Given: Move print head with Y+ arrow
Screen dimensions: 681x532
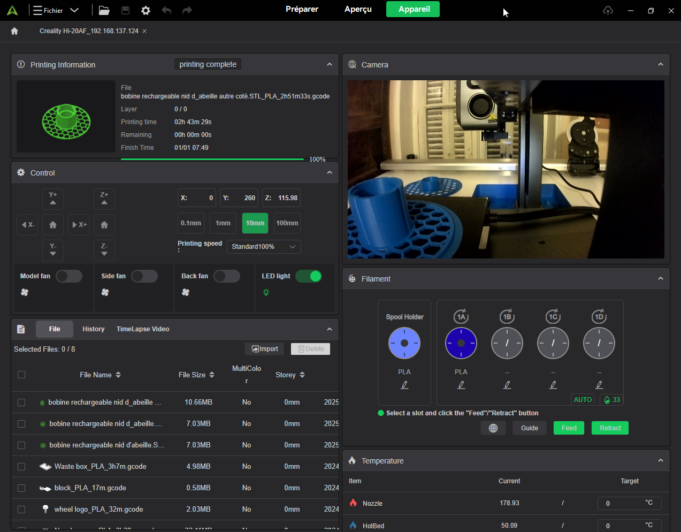Looking at the screenshot, I should (x=53, y=199).
